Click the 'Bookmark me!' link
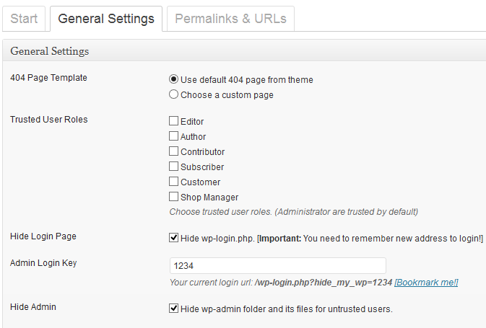The height and width of the screenshot is (328, 486). [426, 282]
